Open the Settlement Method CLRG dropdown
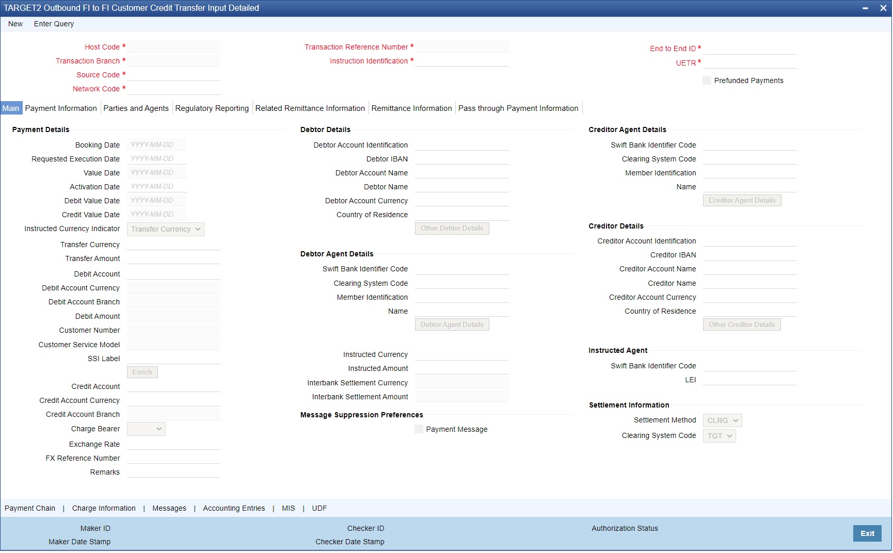 (x=723, y=421)
